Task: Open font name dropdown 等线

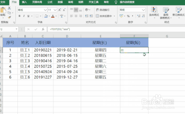Action: click(x=45, y=10)
